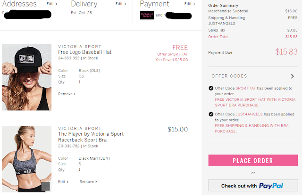Viewport: 302px width, 195px height.
Task: Place the order with pink button
Action: [x=253, y=161]
